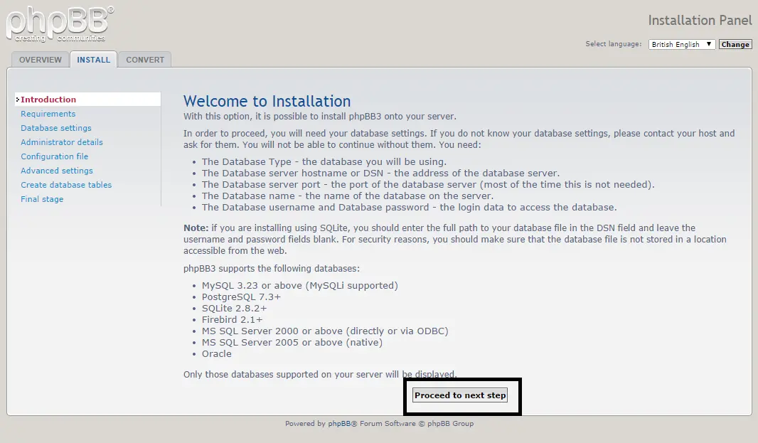Click the 'MySQL 3.23 or above' list item

[x=300, y=285]
